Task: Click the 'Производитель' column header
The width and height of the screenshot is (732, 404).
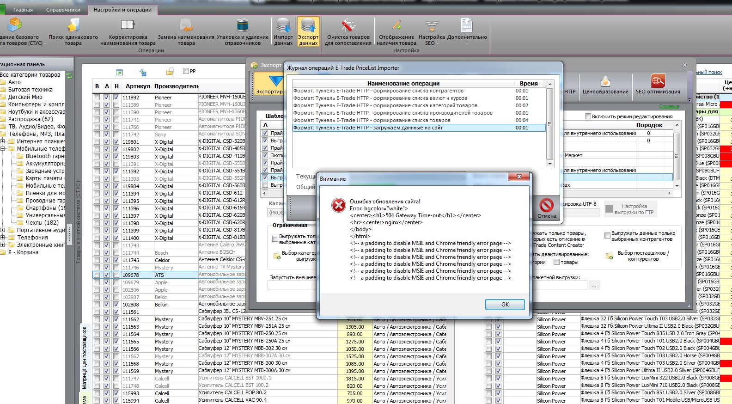Action: pyautogui.click(x=176, y=86)
